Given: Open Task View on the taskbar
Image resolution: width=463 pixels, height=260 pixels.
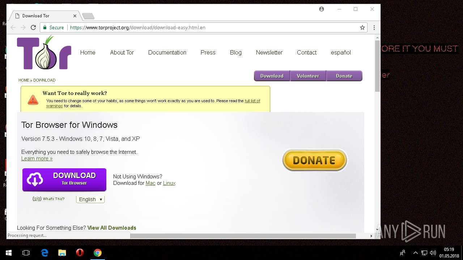Looking at the screenshot, I should coord(26,253).
